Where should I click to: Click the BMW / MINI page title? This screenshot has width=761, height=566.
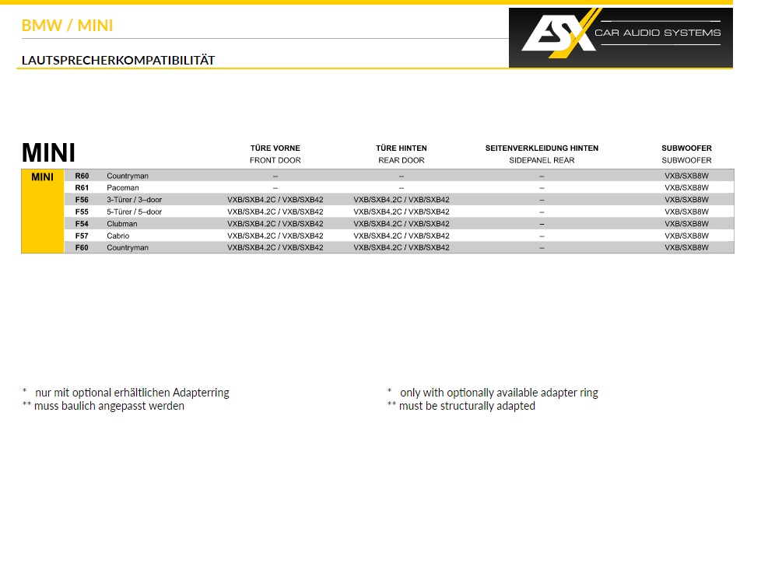pos(67,26)
